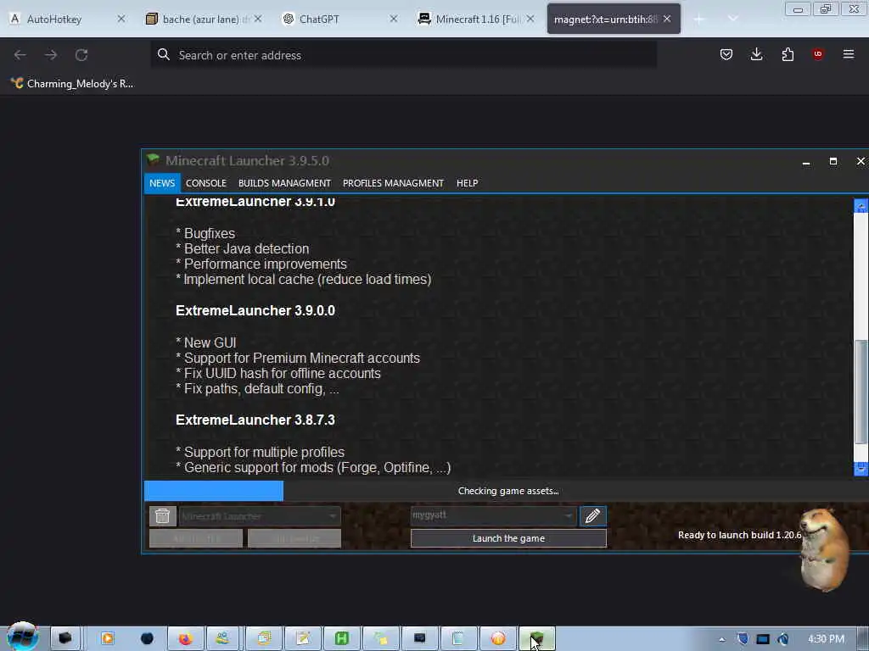
Task: Click Launch the game button
Action: (508, 538)
